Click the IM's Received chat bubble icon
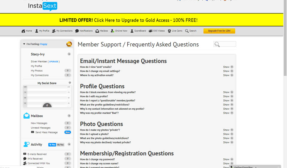The height and width of the screenshot is (168, 287). (x=25, y=158)
